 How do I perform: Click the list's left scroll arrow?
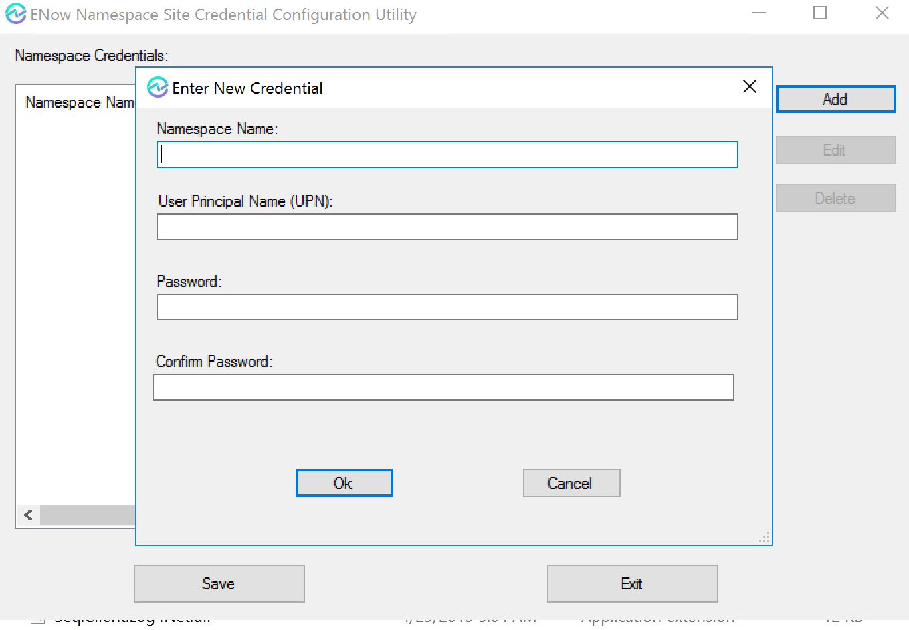(x=28, y=515)
